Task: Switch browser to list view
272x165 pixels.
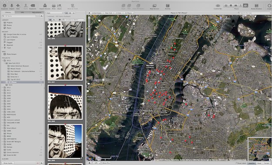Action: click(x=74, y=13)
